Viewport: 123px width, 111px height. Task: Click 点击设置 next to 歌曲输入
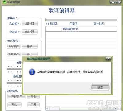click(x=30, y=24)
